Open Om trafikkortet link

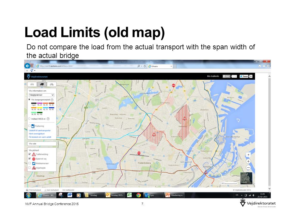pyautogui.click(x=68, y=190)
